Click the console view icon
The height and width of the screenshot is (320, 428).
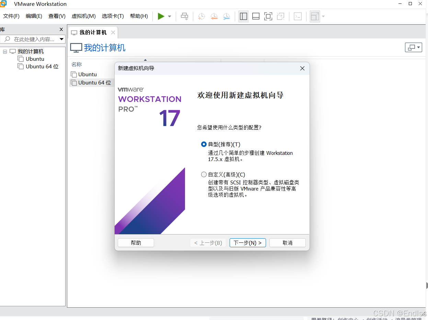[298, 16]
